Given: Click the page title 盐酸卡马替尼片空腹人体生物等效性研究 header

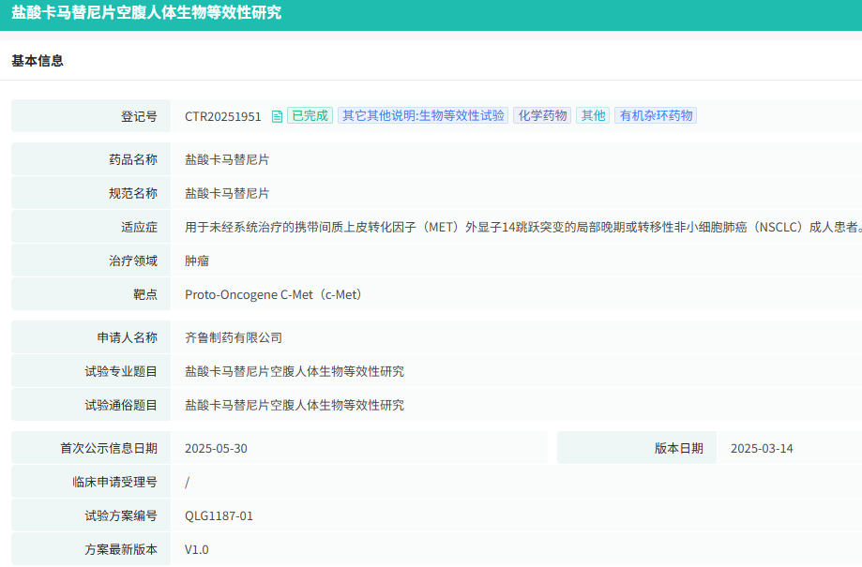Looking at the screenshot, I should tap(146, 12).
